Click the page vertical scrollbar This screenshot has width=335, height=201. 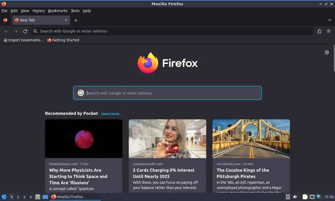point(334,58)
